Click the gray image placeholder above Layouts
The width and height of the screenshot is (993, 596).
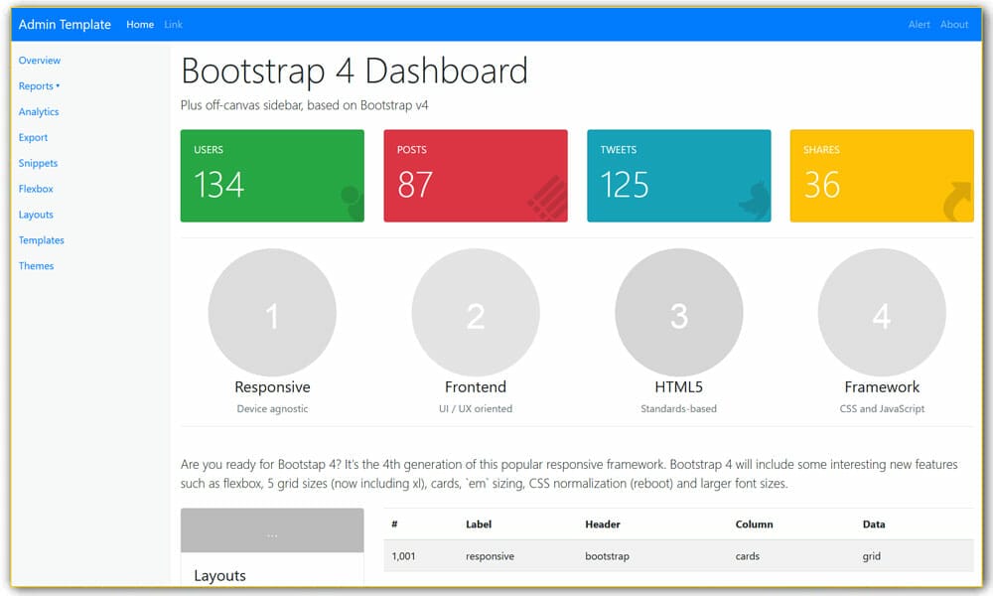click(x=271, y=529)
